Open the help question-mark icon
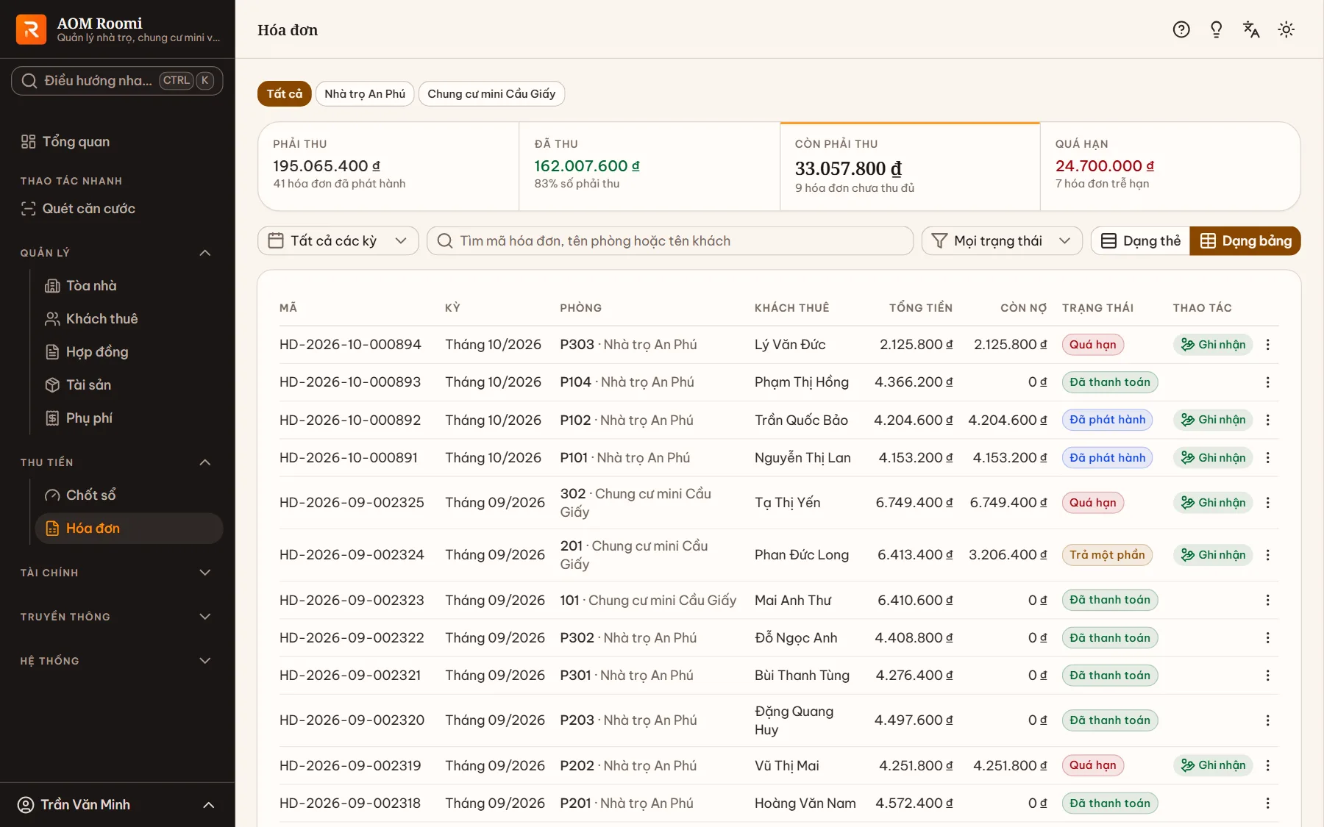The width and height of the screenshot is (1324, 827). [1181, 29]
